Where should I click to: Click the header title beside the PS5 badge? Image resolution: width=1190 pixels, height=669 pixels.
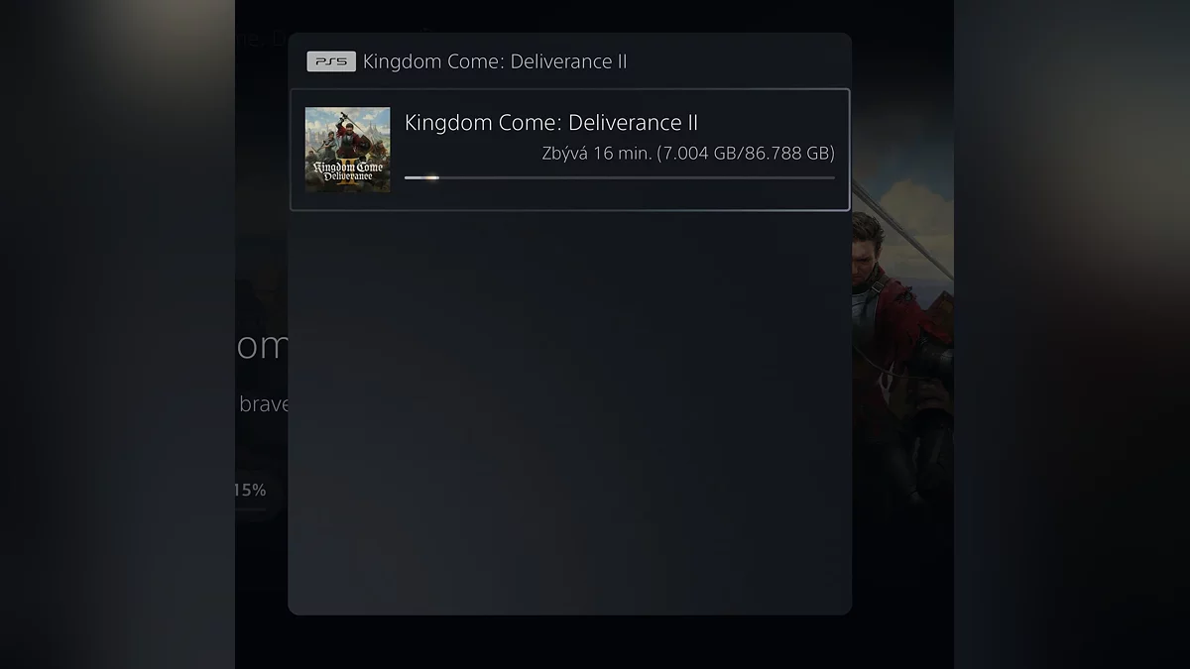coord(495,61)
